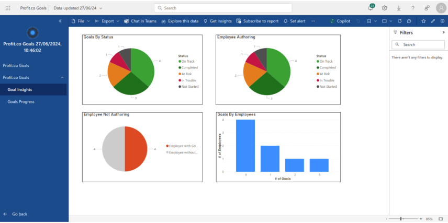The width and height of the screenshot is (448, 223).
Task: Click the Profit.co Goals title in header
Action: 33,8
